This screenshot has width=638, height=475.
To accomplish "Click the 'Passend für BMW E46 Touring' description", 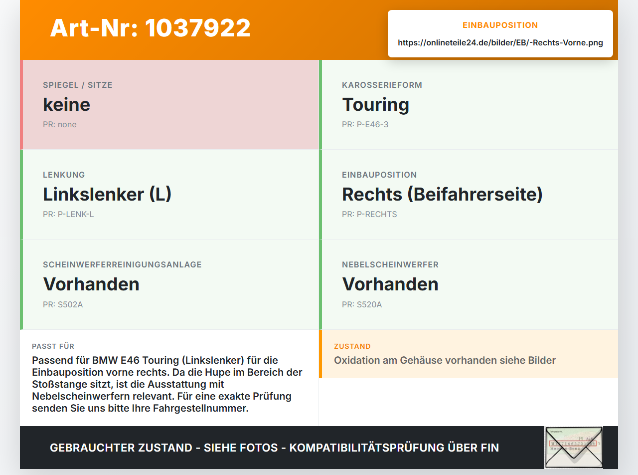I will tap(167, 384).
